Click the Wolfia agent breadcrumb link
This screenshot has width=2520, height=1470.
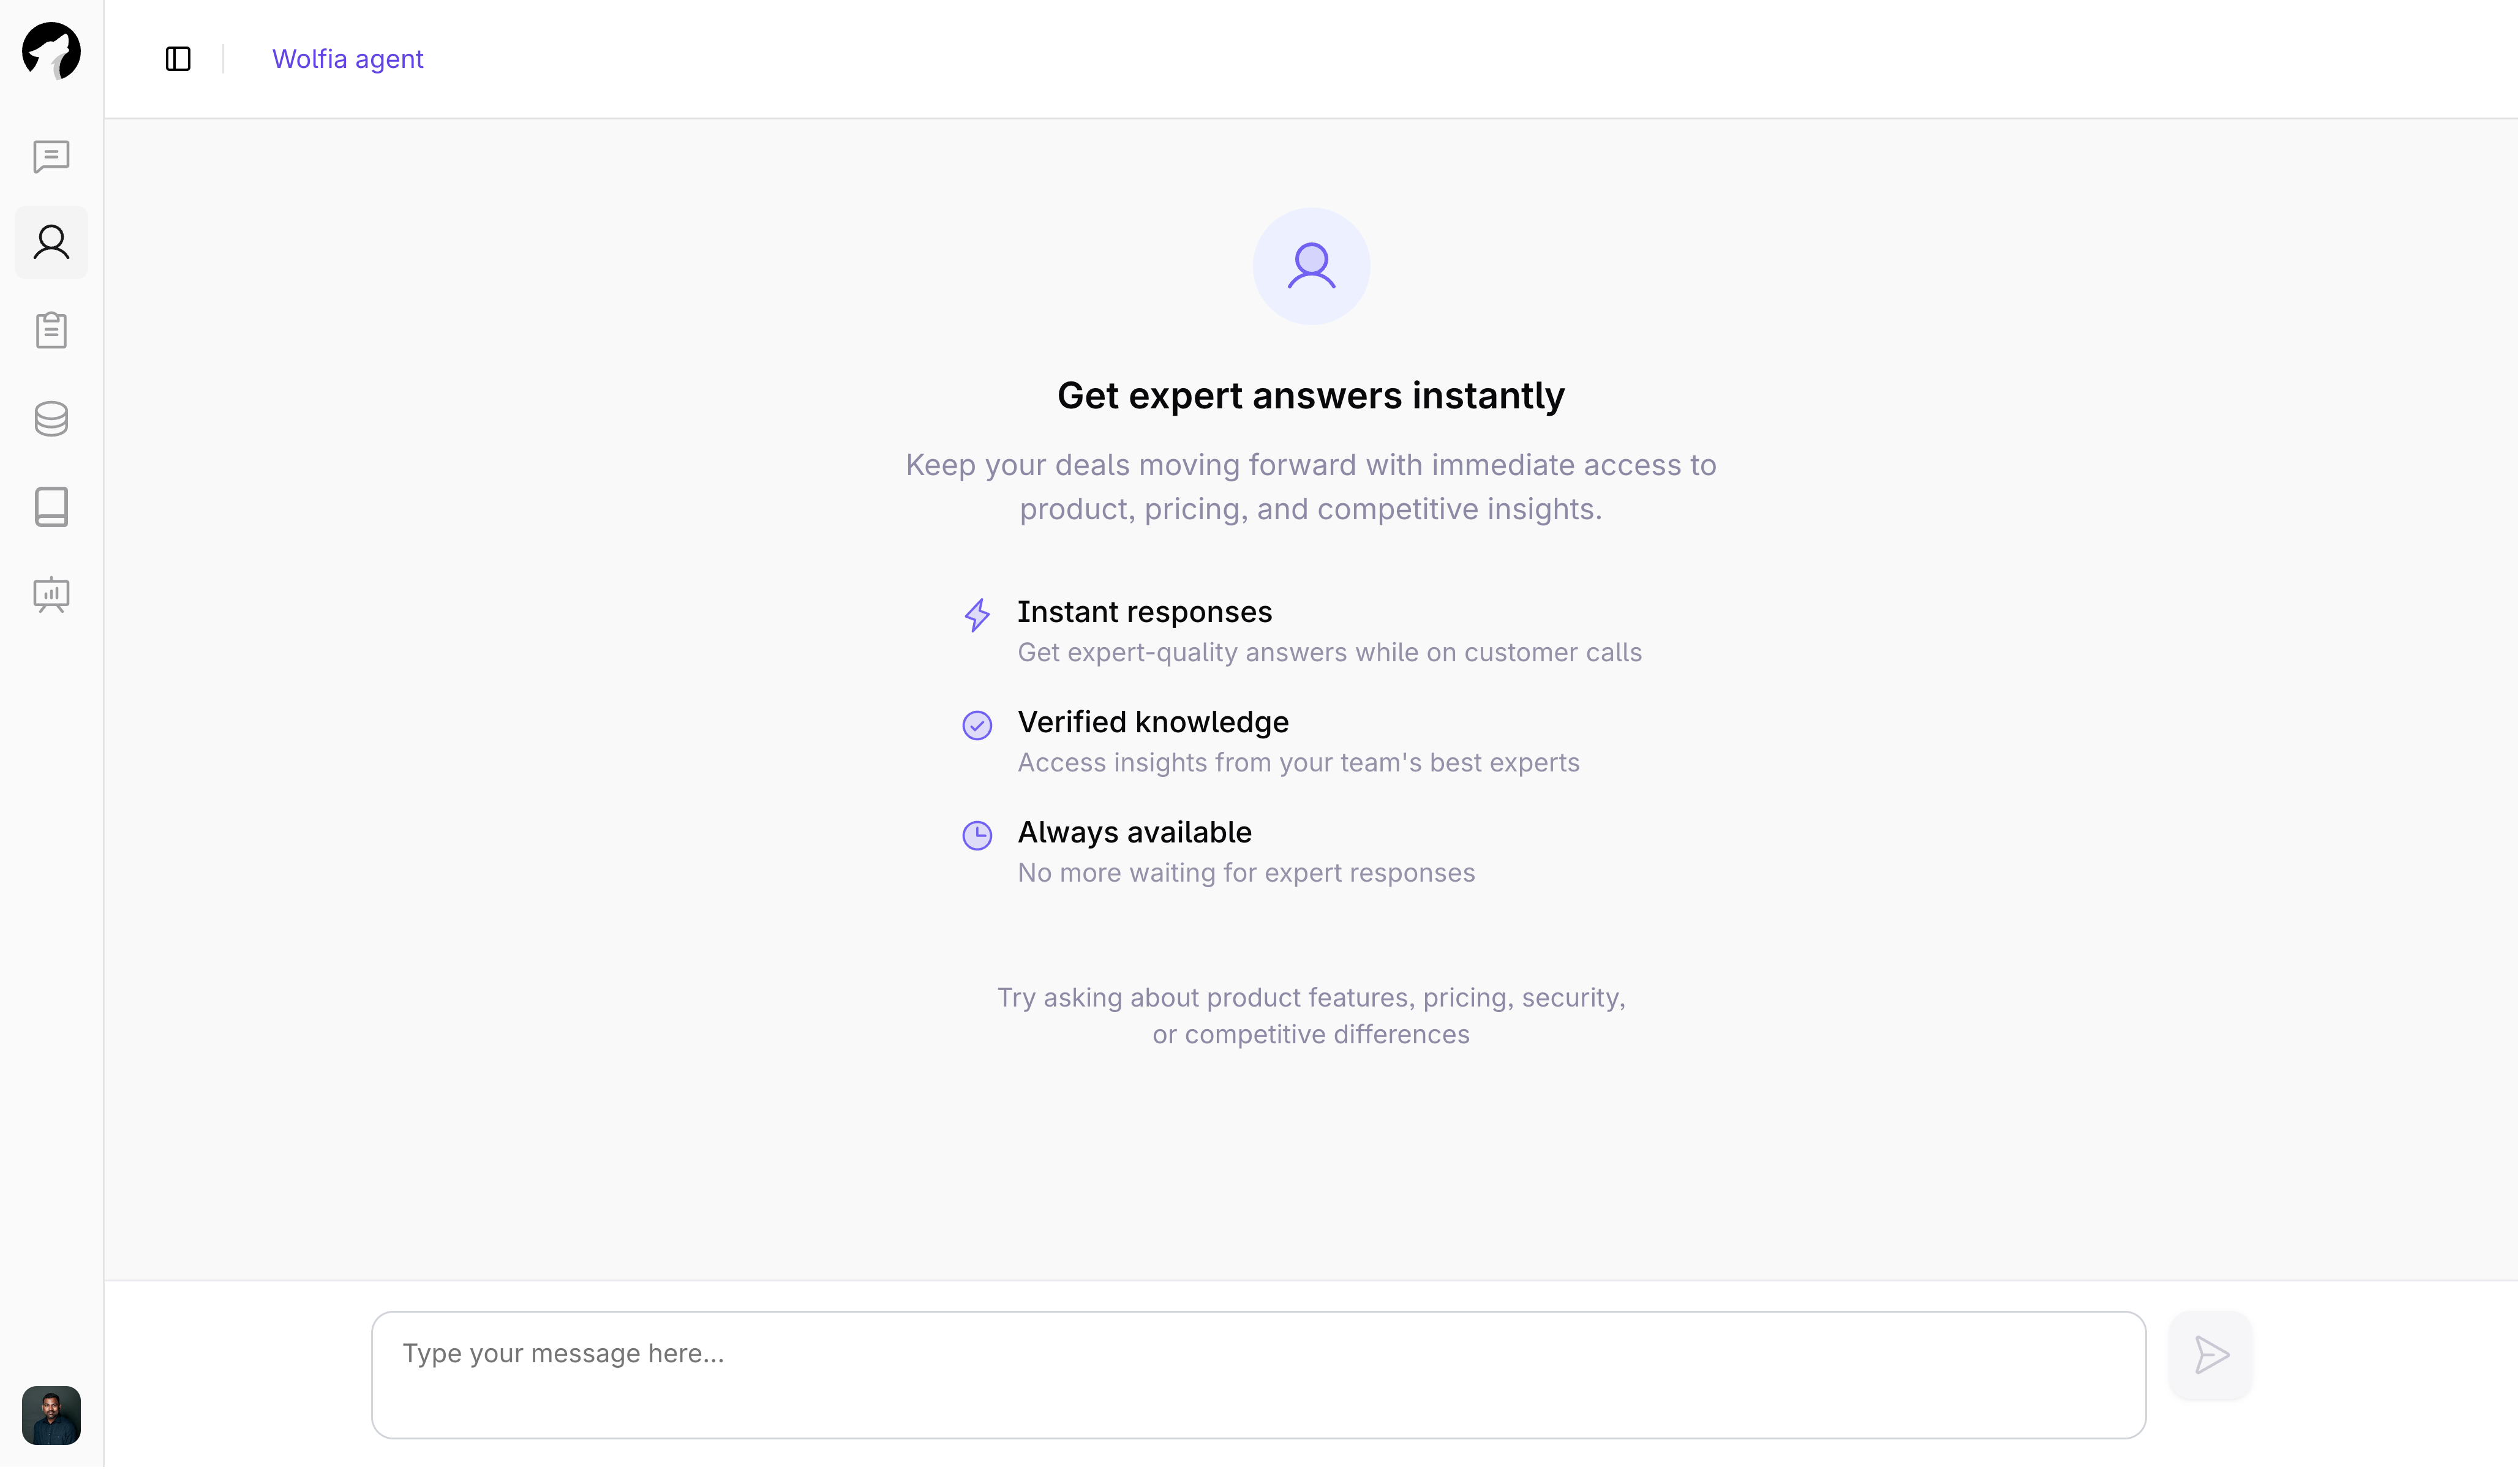coord(348,59)
